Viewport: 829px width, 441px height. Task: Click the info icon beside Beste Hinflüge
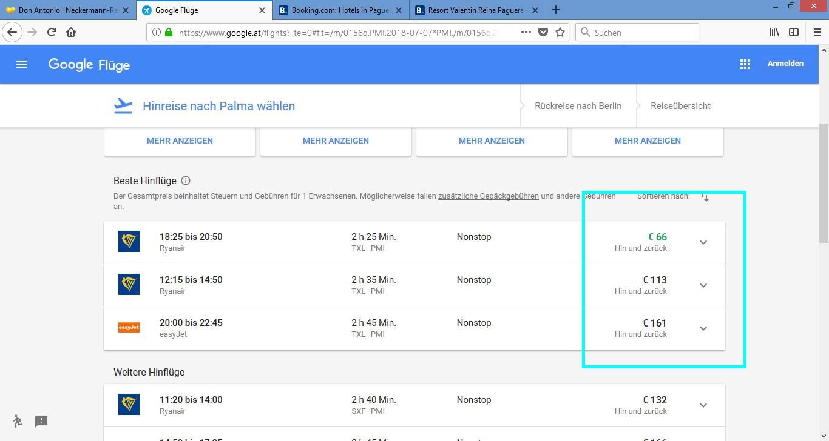click(186, 181)
